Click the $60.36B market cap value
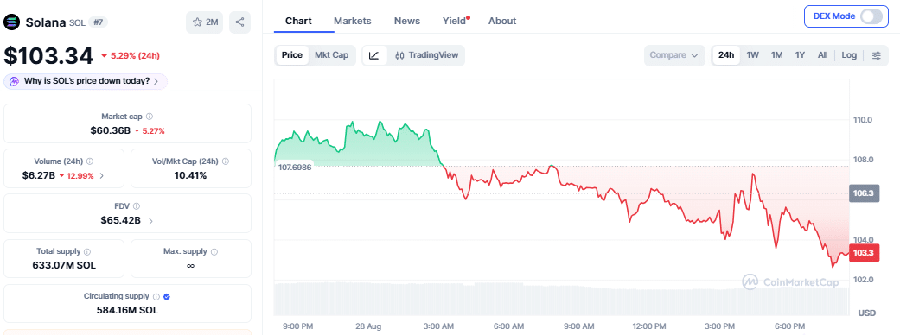 (x=110, y=130)
